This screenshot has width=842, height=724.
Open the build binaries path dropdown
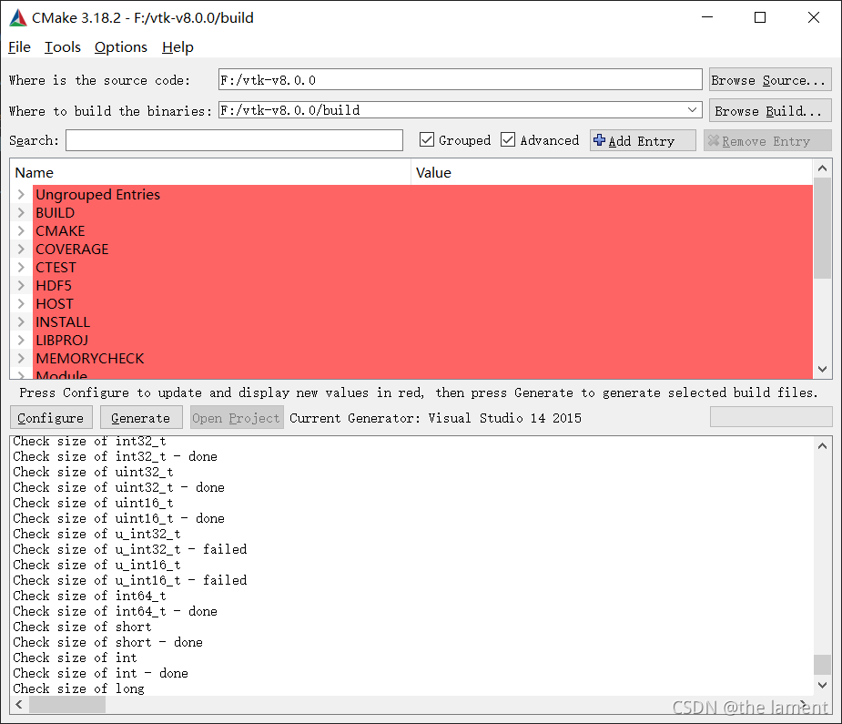[x=692, y=110]
